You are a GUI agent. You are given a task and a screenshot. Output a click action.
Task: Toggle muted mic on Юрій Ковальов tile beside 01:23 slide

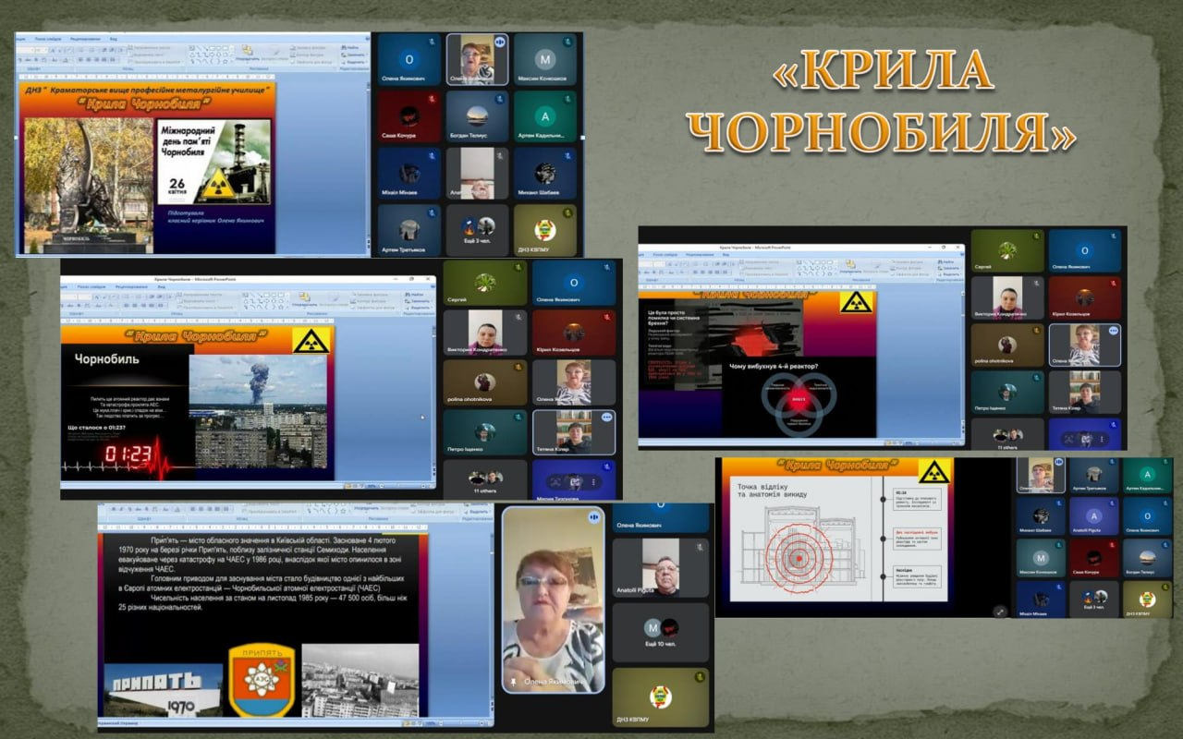(607, 317)
